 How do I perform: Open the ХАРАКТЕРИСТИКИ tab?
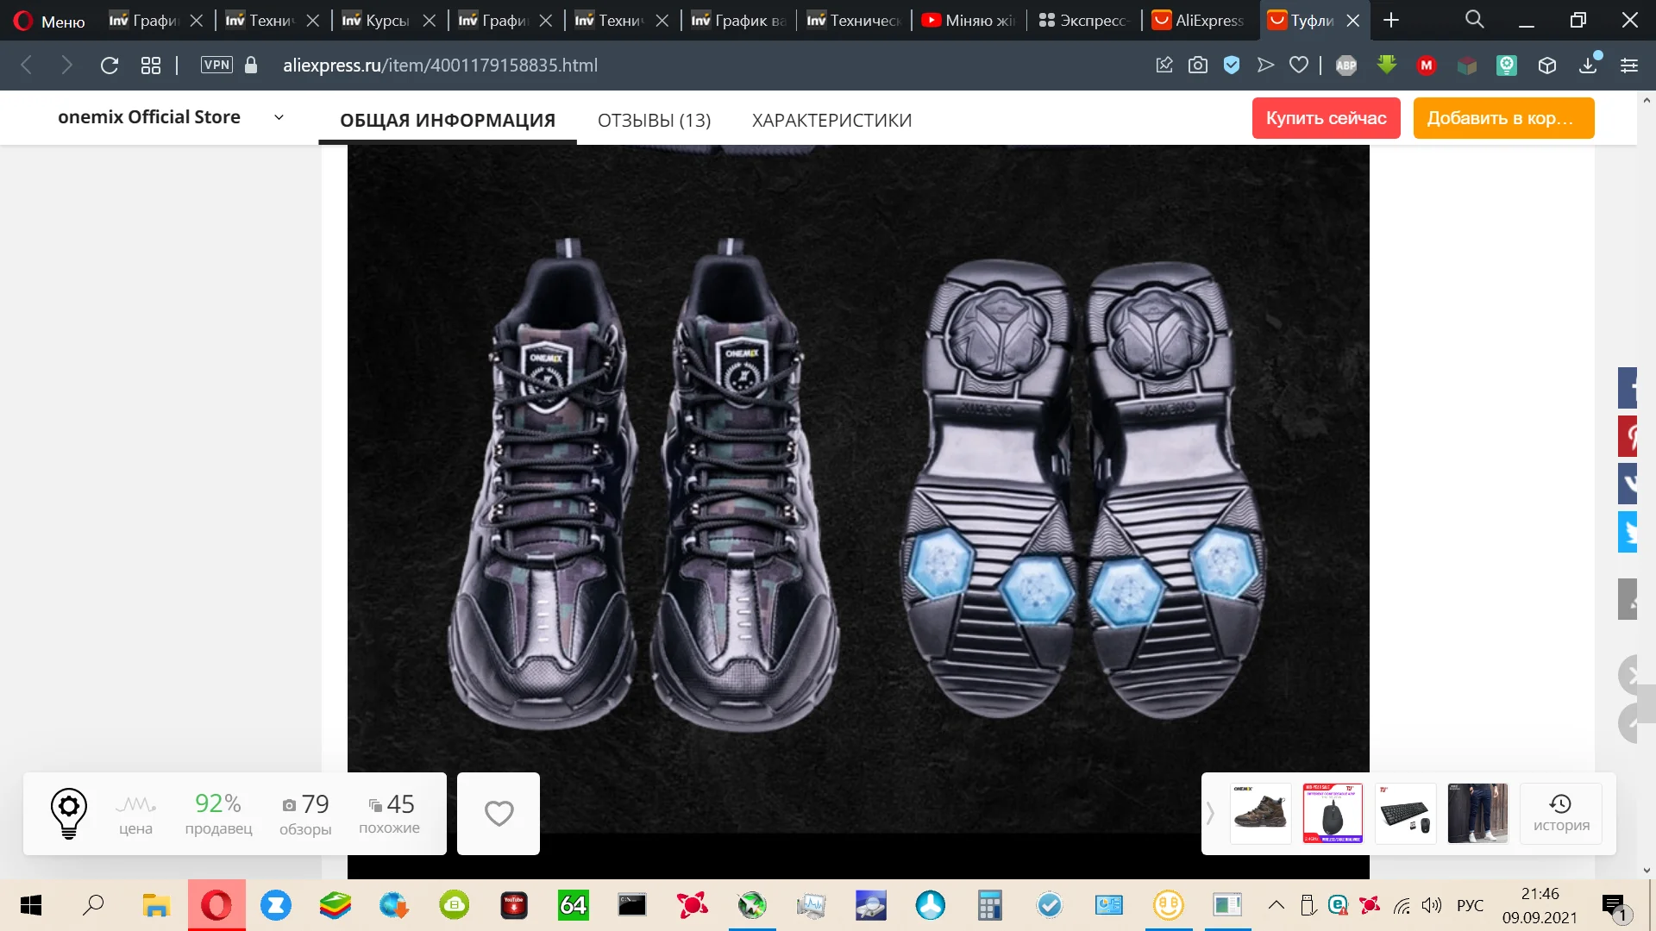pyautogui.click(x=831, y=120)
